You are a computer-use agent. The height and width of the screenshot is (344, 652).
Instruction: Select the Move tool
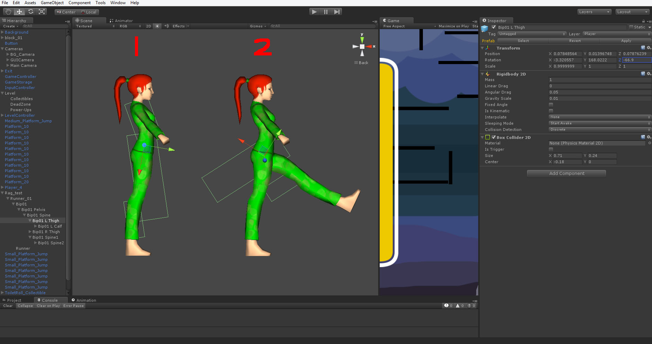click(19, 12)
